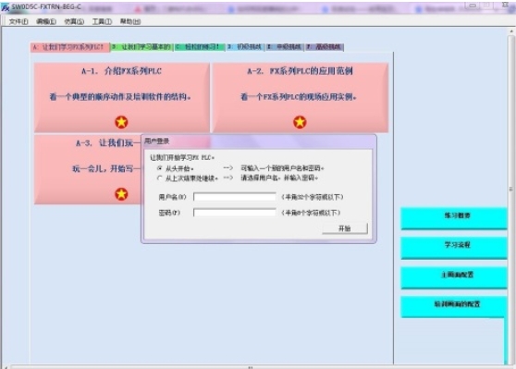Switch to tab D 初级挑战
Image resolution: width=516 pixels, height=369 pixels.
(245, 47)
